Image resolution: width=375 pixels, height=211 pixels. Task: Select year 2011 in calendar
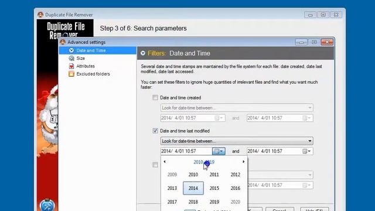pos(214,175)
